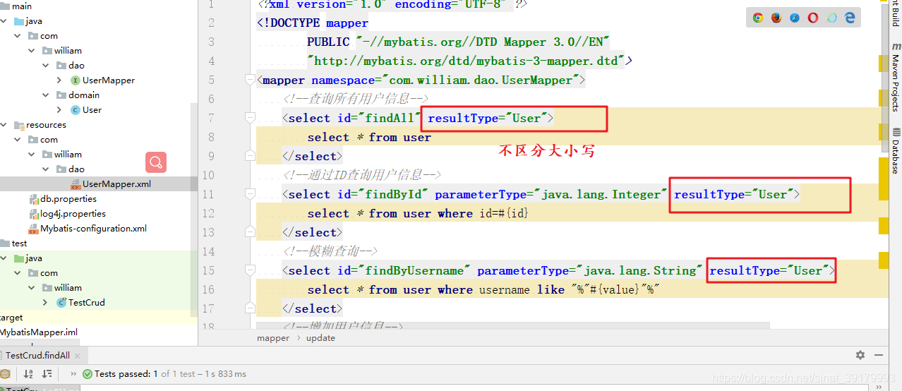
Task: Fold the findById select at line 11
Action: pyautogui.click(x=249, y=193)
